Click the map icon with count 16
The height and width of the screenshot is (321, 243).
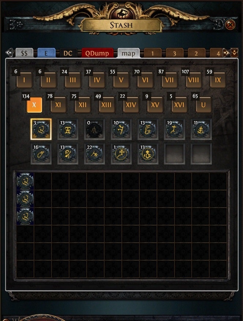tap(41, 154)
